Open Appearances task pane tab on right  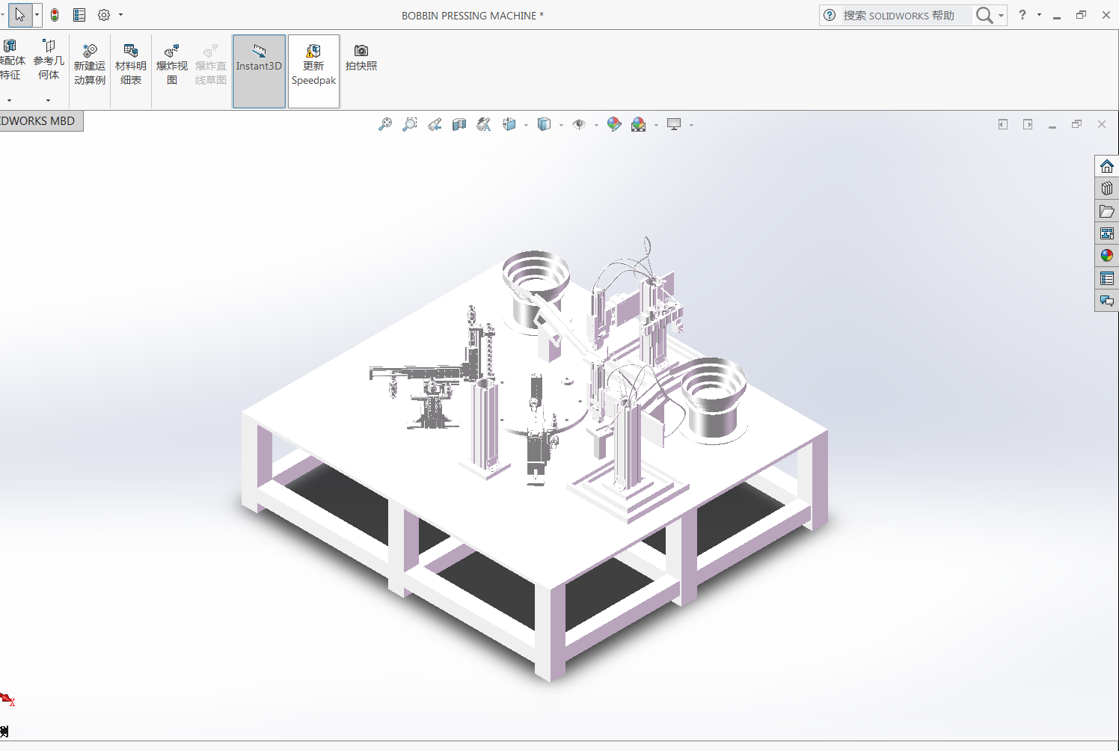point(1107,256)
